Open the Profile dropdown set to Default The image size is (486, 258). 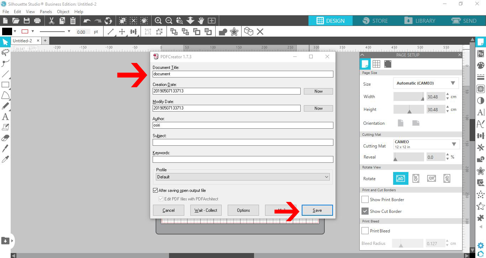[243, 177]
